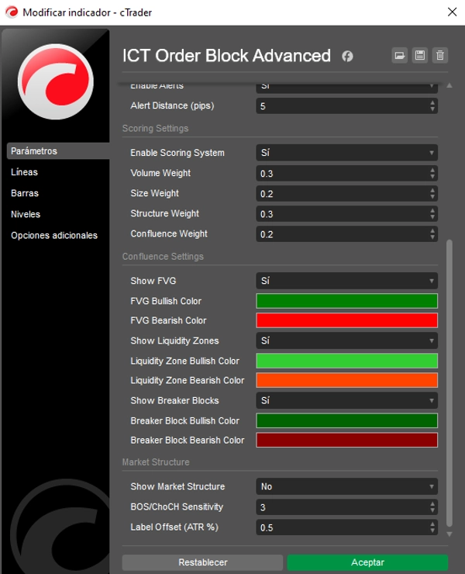Click the save parameters floppy disk icon

coord(419,55)
